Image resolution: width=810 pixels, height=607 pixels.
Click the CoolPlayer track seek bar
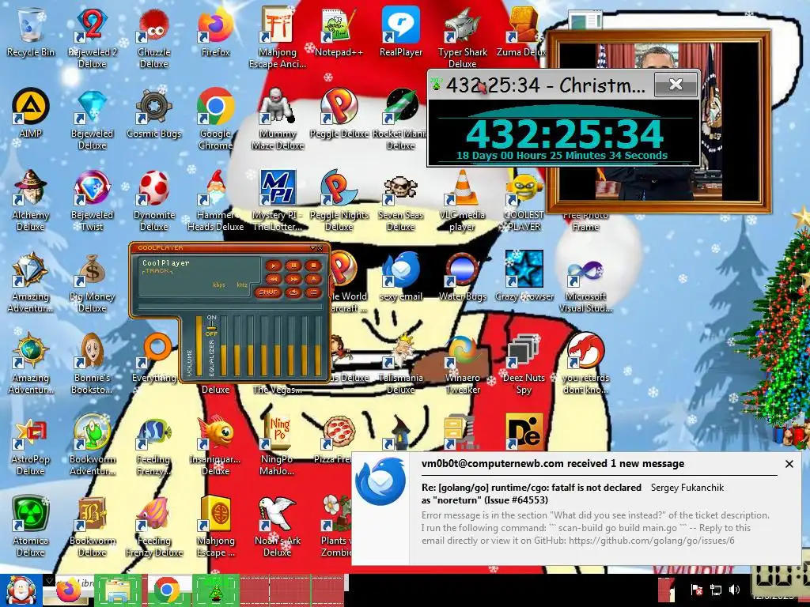coord(230,307)
